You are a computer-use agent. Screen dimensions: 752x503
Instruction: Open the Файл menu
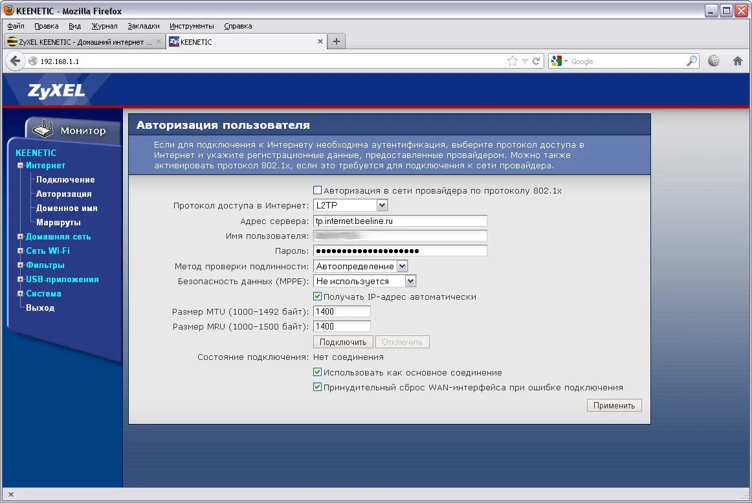point(16,26)
